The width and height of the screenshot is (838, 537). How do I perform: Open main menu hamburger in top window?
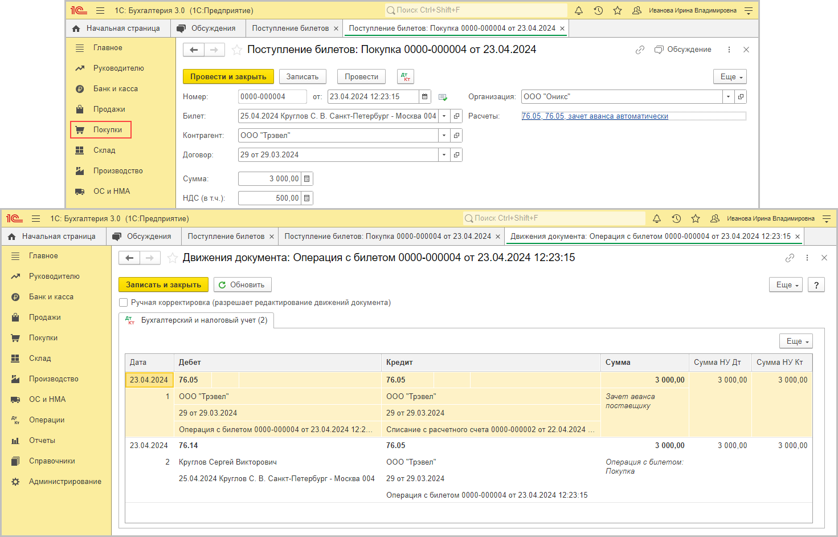[100, 10]
